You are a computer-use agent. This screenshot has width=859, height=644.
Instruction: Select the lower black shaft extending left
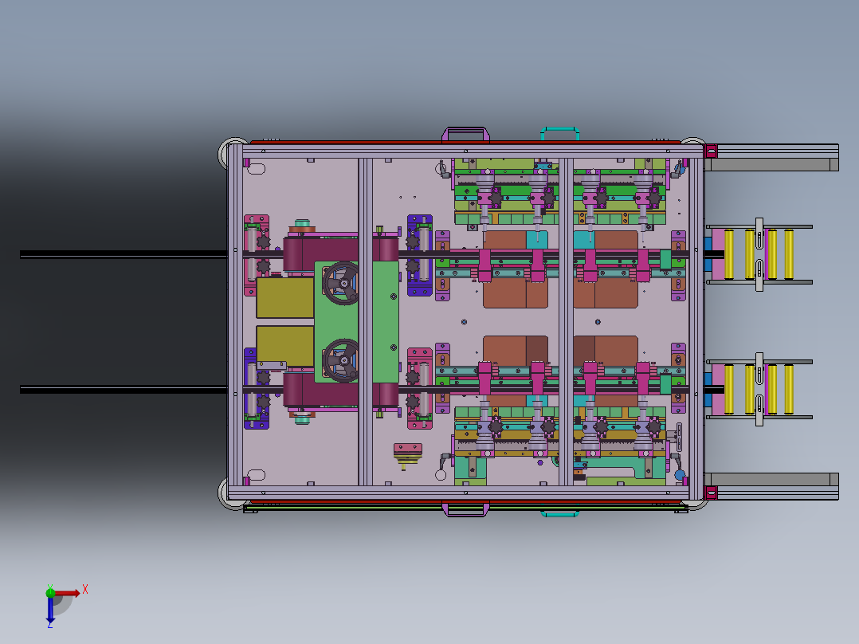[124, 390]
